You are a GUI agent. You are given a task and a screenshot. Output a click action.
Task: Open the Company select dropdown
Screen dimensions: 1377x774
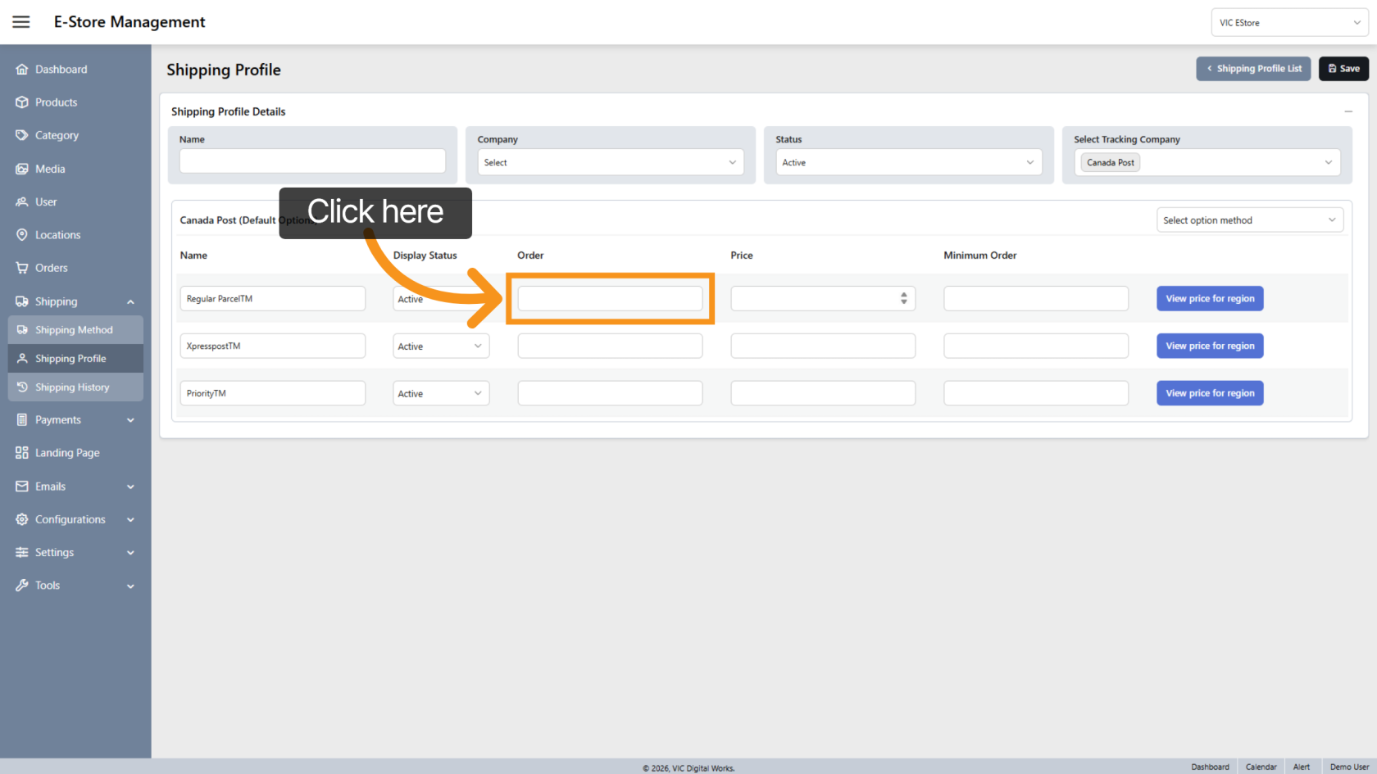point(610,162)
